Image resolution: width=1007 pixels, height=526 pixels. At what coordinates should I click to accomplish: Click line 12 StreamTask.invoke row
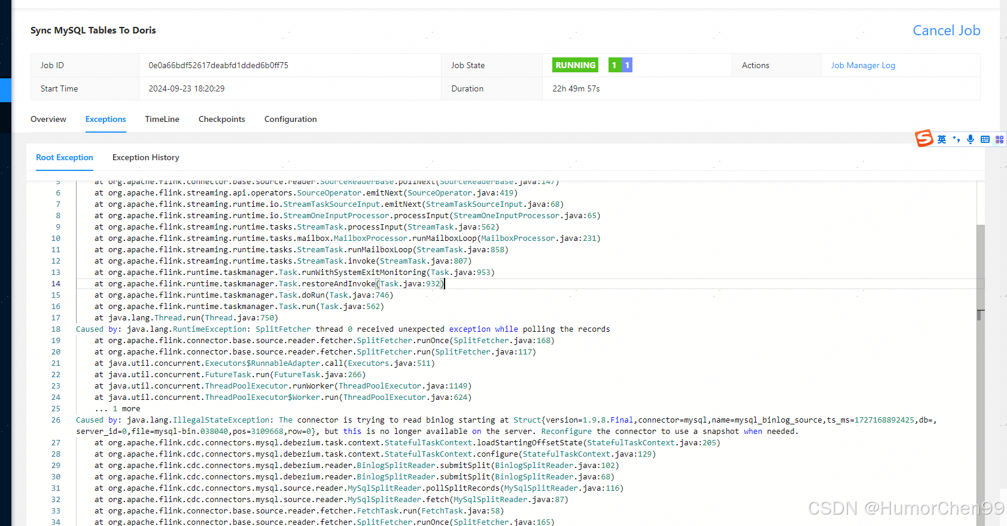click(x=283, y=261)
